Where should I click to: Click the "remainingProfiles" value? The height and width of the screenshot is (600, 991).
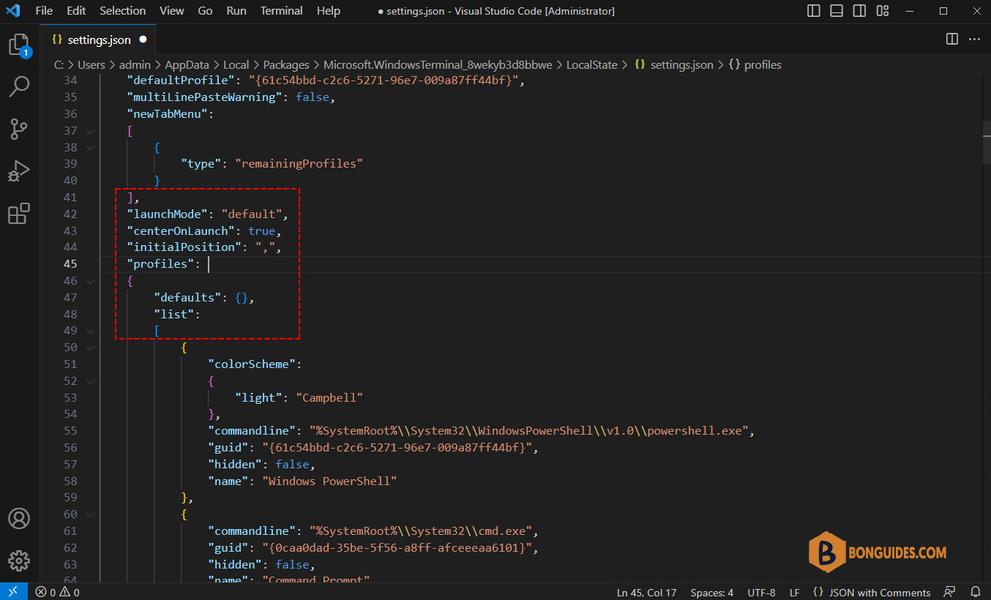coord(299,164)
